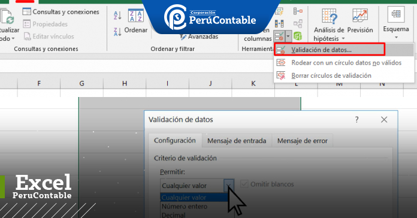This screenshot has width=417, height=218.
Task: Click the grayed Propiedades button
Action: click(x=45, y=24)
